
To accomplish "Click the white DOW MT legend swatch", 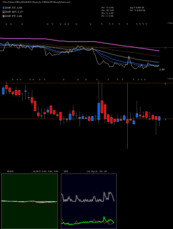I will [3, 12].
